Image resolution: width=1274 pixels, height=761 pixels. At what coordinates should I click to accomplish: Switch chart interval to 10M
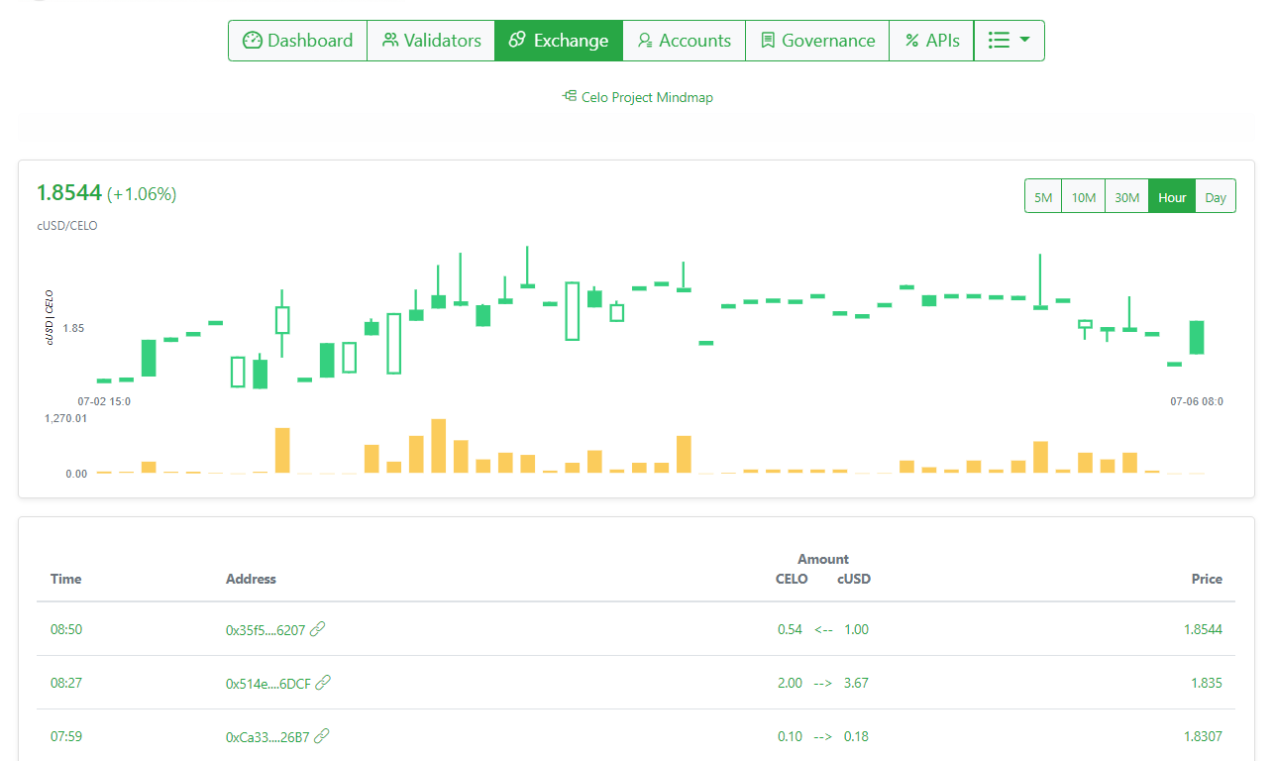[1083, 197]
